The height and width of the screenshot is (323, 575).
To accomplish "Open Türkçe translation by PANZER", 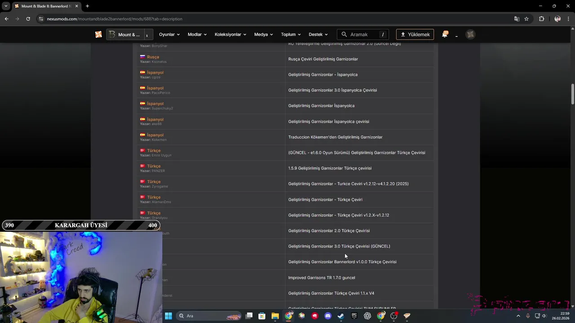I will click(154, 166).
